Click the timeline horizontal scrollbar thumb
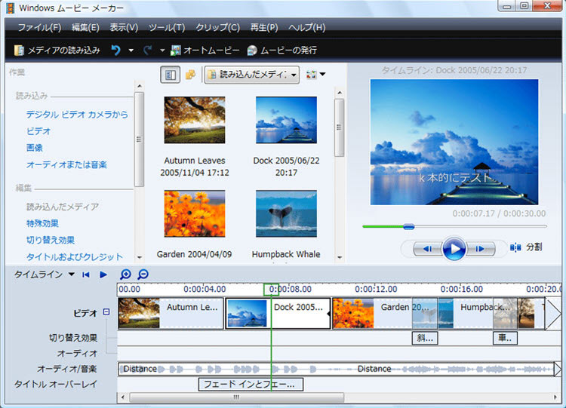Viewport: 566px width, 408px height. coord(237,397)
